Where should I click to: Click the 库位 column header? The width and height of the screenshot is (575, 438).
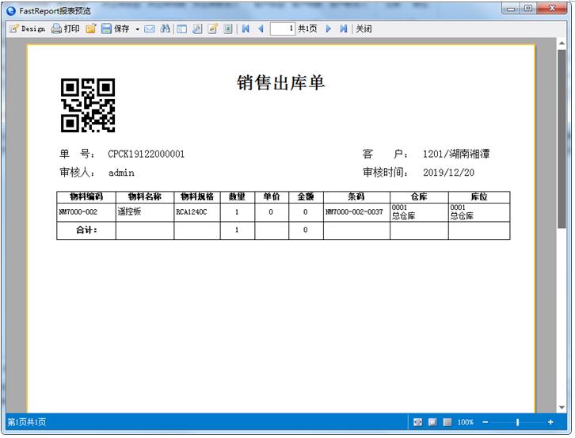click(x=479, y=197)
